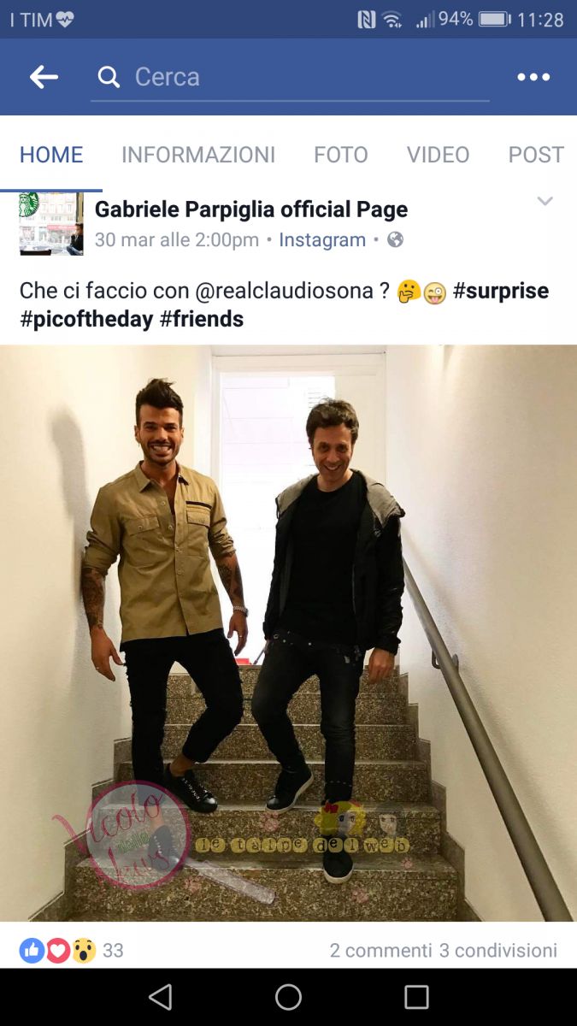577x1026 pixels.
Task: Go to the HOME tab
Action: 51,155
